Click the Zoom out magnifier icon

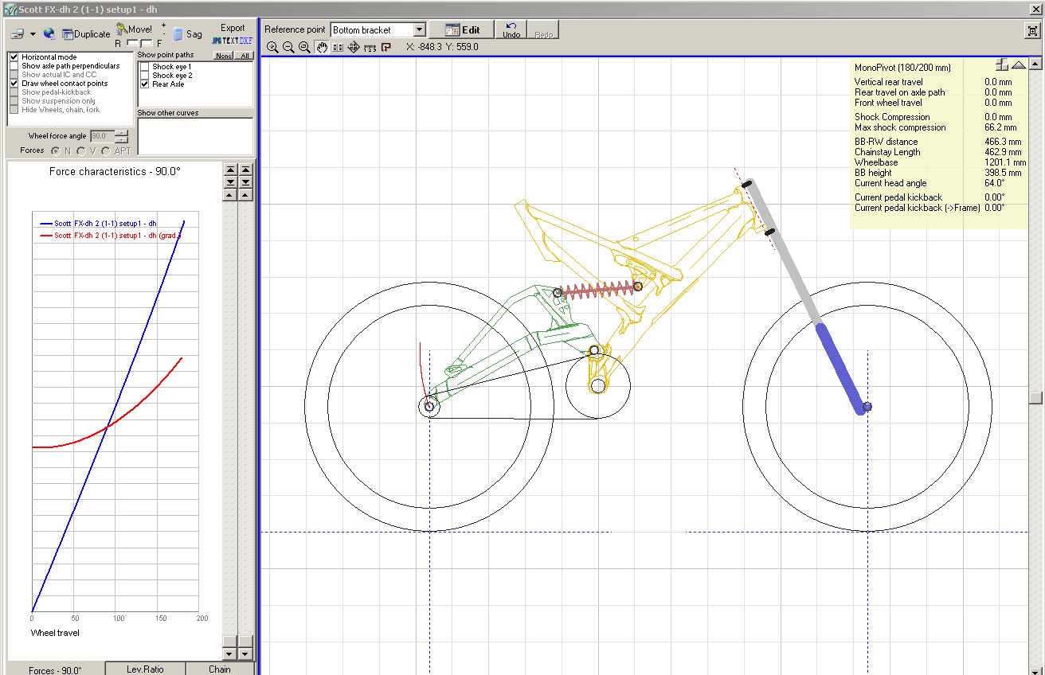tap(288, 47)
